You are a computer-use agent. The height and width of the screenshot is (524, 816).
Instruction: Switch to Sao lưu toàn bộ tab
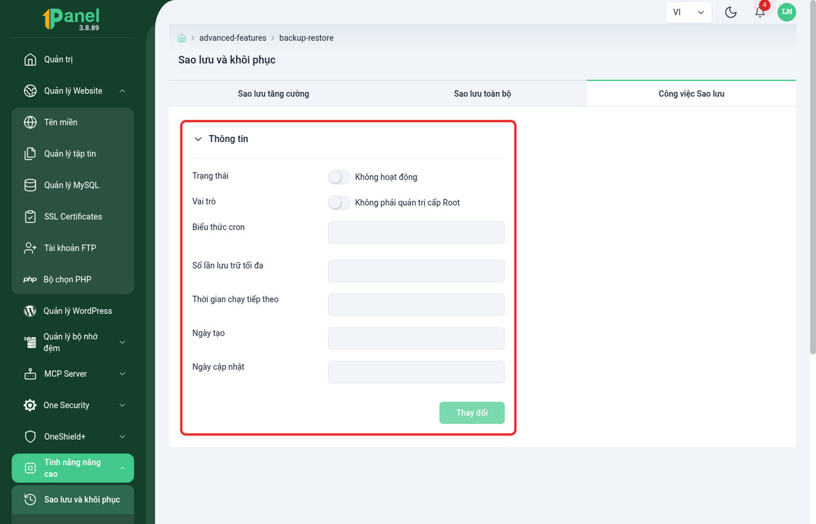click(483, 94)
